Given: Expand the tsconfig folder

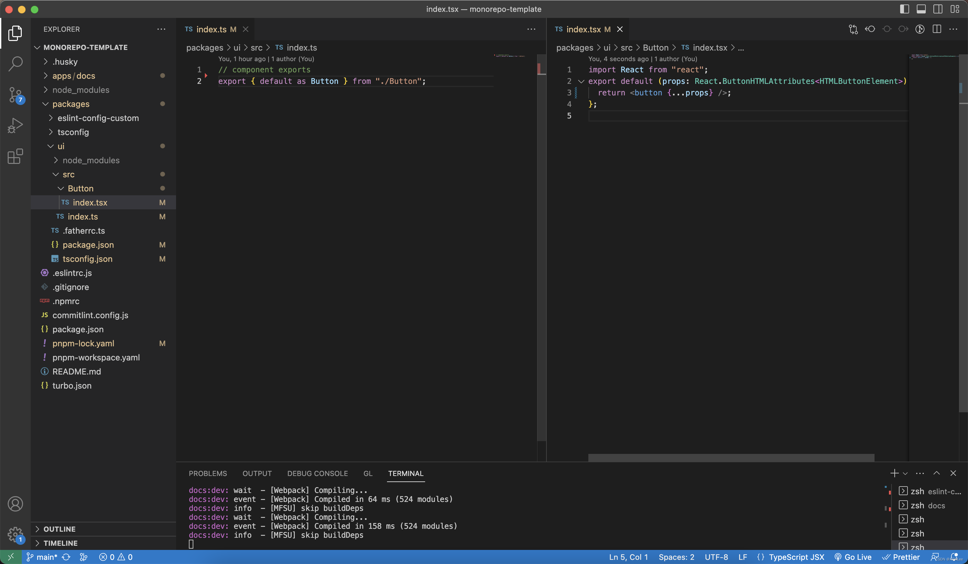Looking at the screenshot, I should coord(103,132).
